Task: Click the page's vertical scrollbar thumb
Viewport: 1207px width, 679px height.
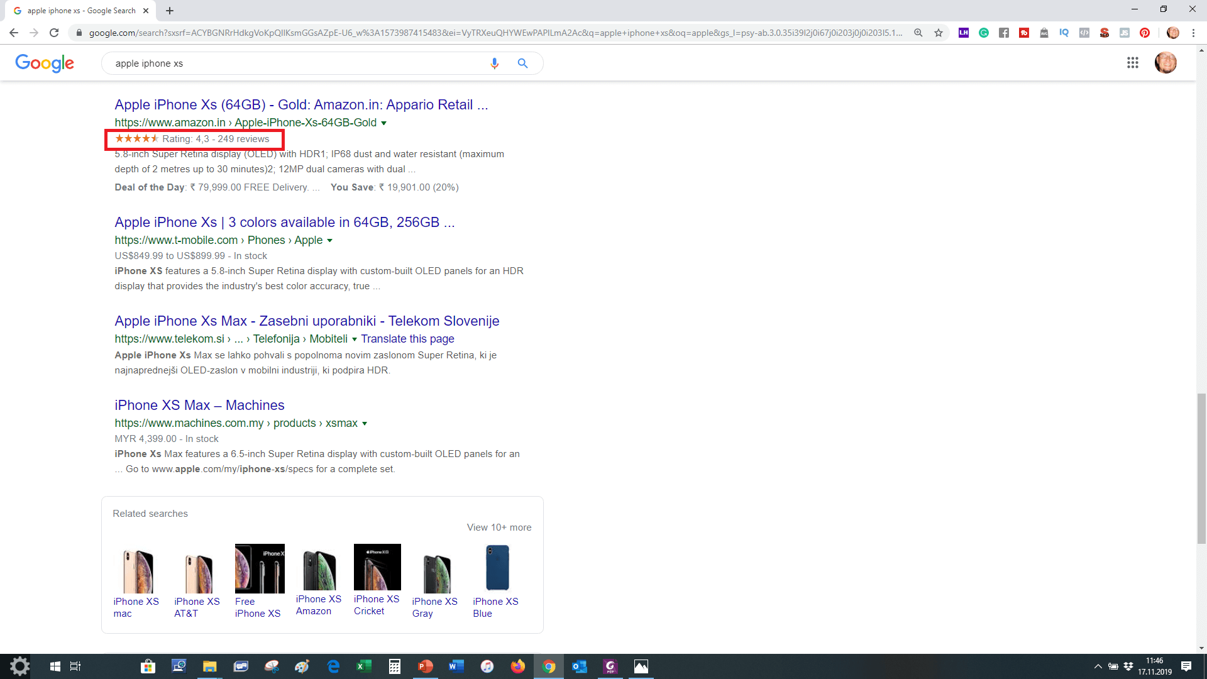Action: [x=1201, y=468]
